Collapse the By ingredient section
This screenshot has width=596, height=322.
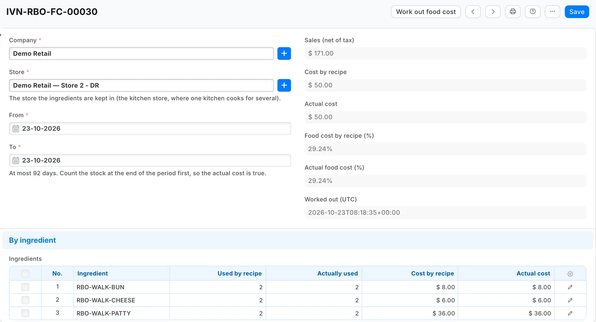[x=298, y=240]
